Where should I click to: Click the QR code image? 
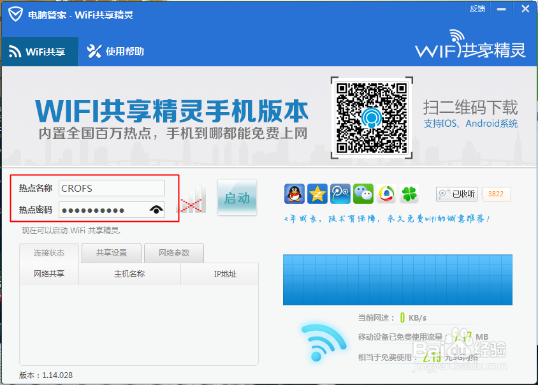pyautogui.click(x=372, y=118)
